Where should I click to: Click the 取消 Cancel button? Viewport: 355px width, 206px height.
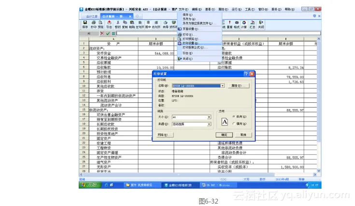(243, 135)
